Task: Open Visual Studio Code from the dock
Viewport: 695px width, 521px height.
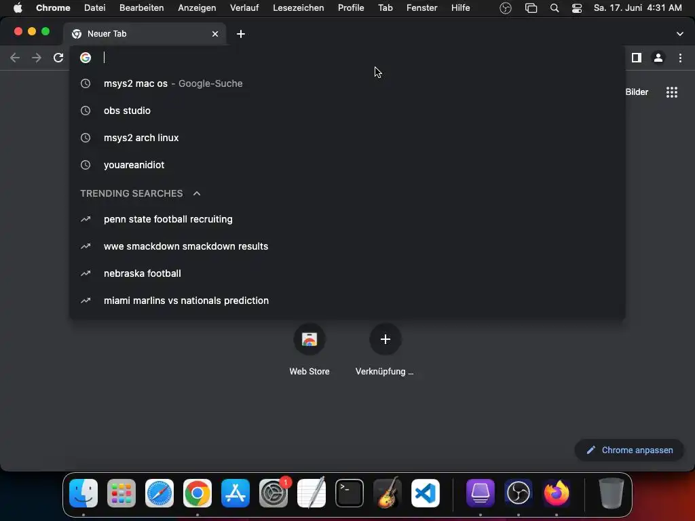Action: click(x=426, y=493)
